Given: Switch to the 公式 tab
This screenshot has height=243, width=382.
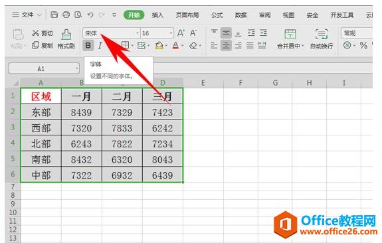Looking at the screenshot, I should click(217, 15).
